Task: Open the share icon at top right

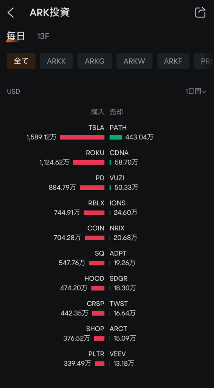Action: pos(200,12)
